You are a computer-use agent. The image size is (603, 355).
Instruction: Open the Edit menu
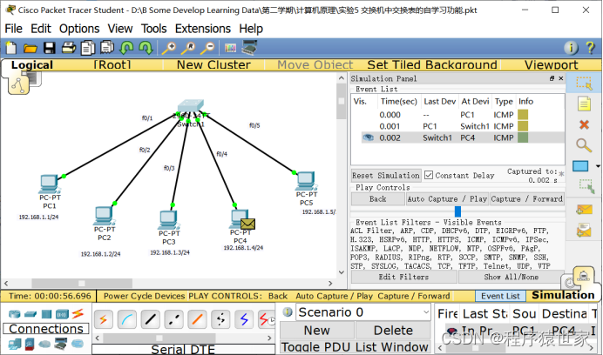[x=41, y=29]
